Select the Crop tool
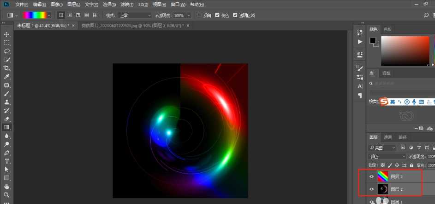Screen dimensions: 435x204 7,68
